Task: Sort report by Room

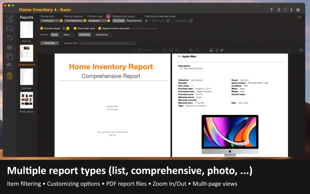Action: 67,35
